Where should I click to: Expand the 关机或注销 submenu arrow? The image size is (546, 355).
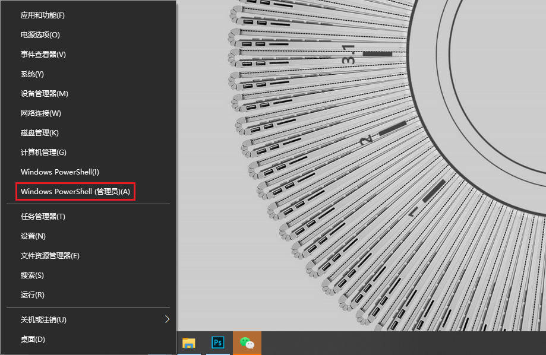[167, 319]
